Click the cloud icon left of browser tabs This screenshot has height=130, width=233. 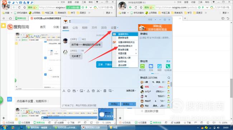[10, 19]
